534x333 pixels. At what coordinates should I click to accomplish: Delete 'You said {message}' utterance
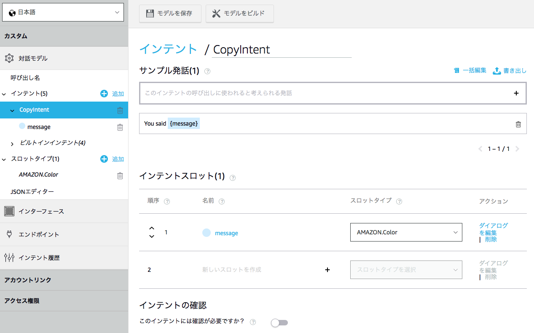point(518,124)
